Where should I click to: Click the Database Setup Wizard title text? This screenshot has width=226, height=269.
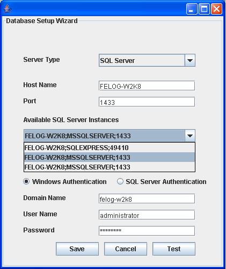(x=42, y=21)
